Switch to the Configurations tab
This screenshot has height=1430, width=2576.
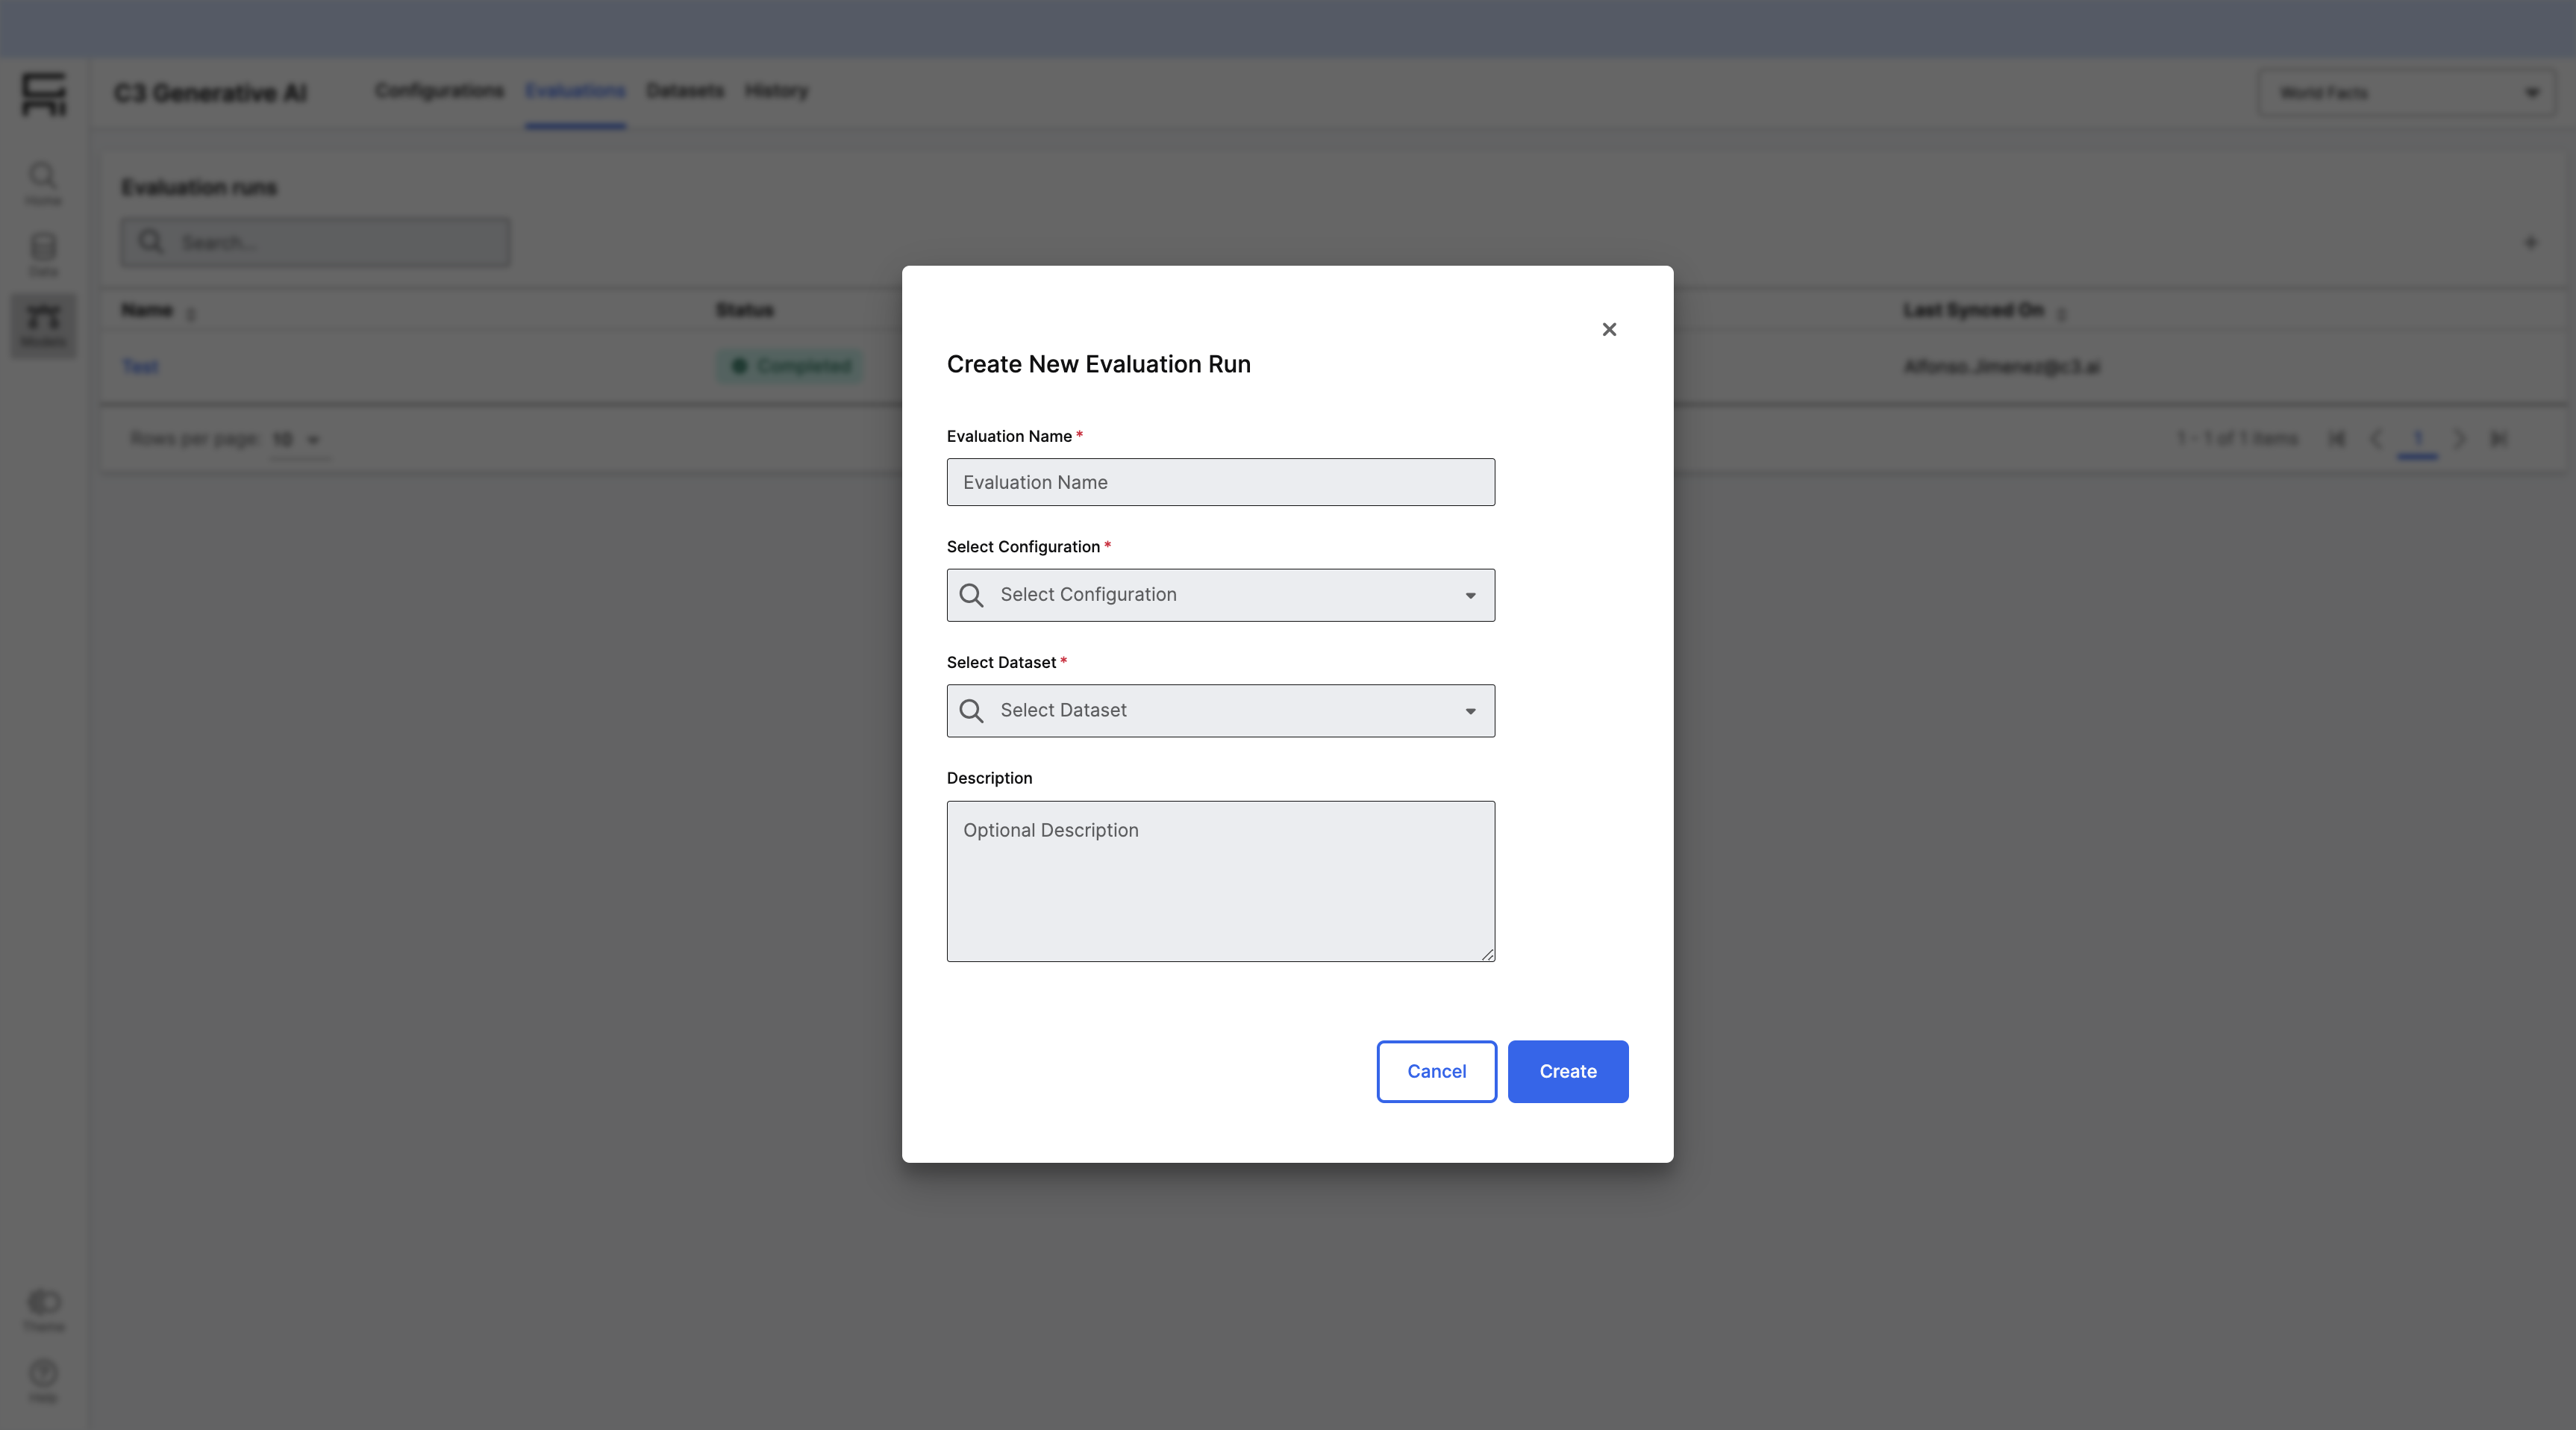[439, 91]
